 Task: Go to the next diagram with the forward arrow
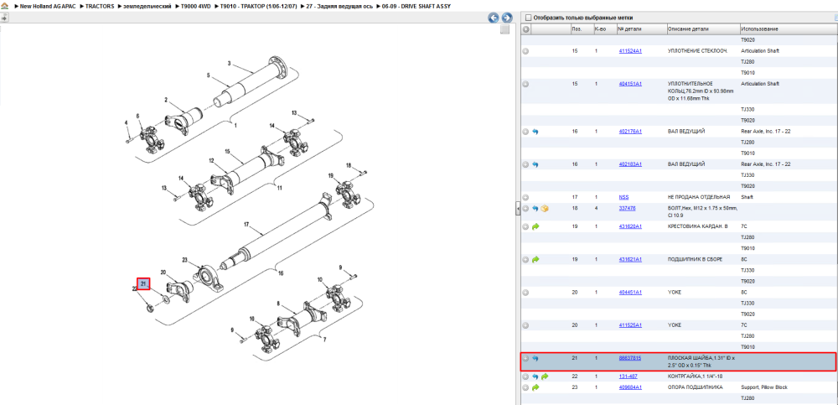pos(507,18)
